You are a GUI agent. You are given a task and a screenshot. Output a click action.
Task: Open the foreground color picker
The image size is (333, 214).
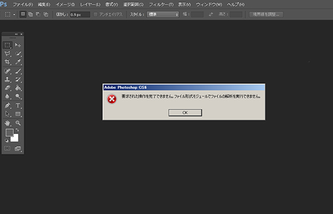(9, 132)
